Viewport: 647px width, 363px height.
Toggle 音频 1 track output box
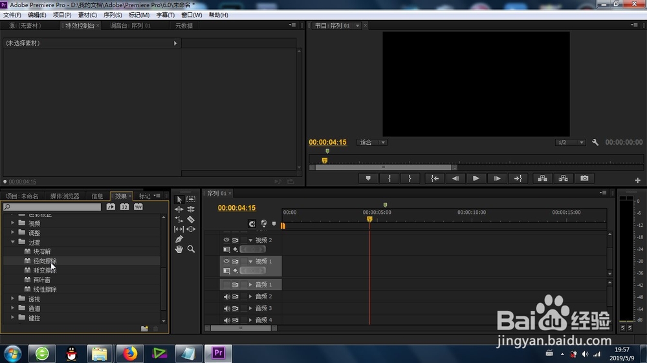226,285
